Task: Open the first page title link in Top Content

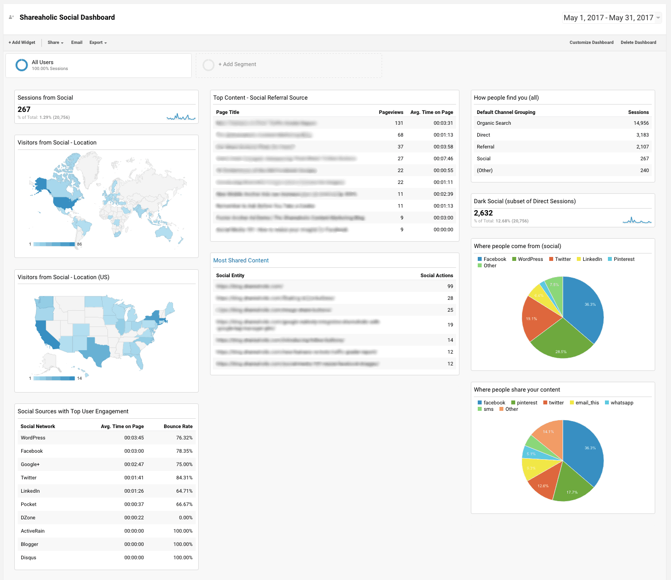Action: pos(266,123)
